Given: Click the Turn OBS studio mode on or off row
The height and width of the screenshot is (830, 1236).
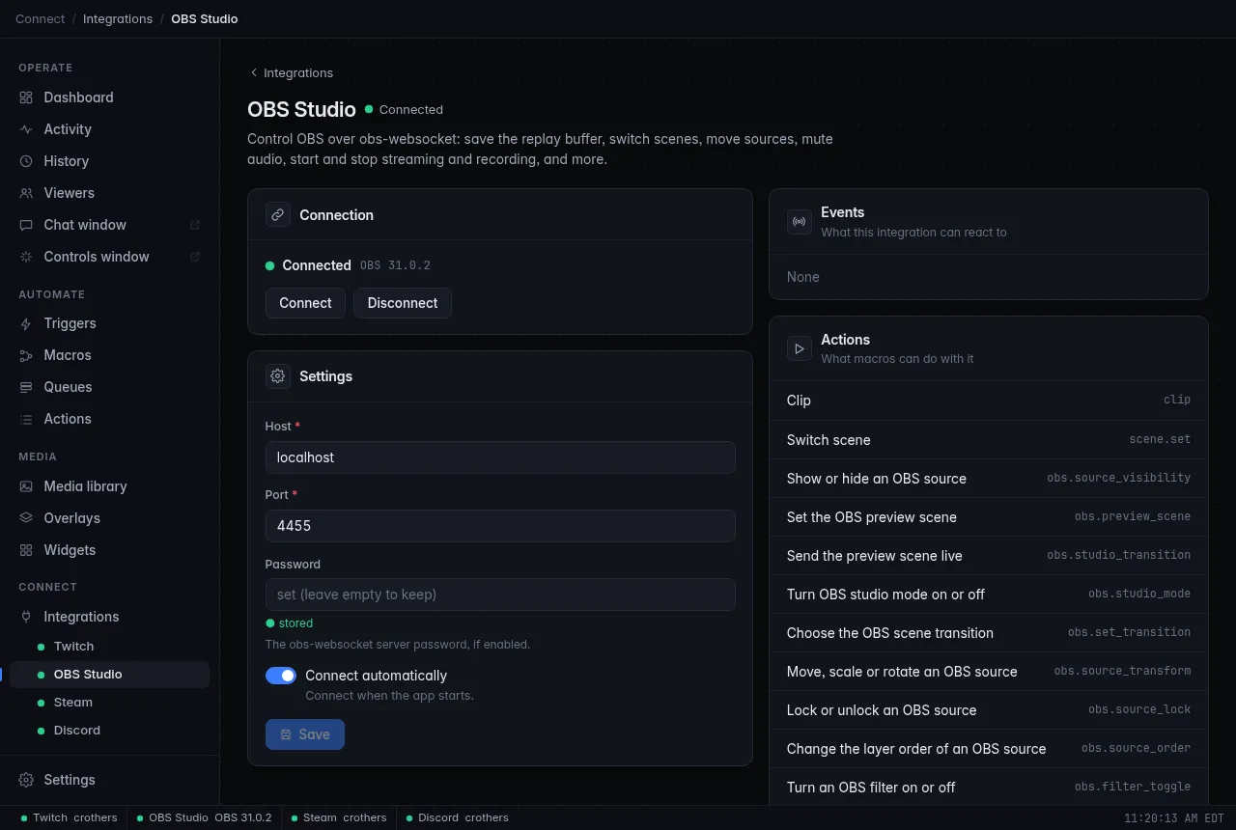Looking at the screenshot, I should (989, 594).
